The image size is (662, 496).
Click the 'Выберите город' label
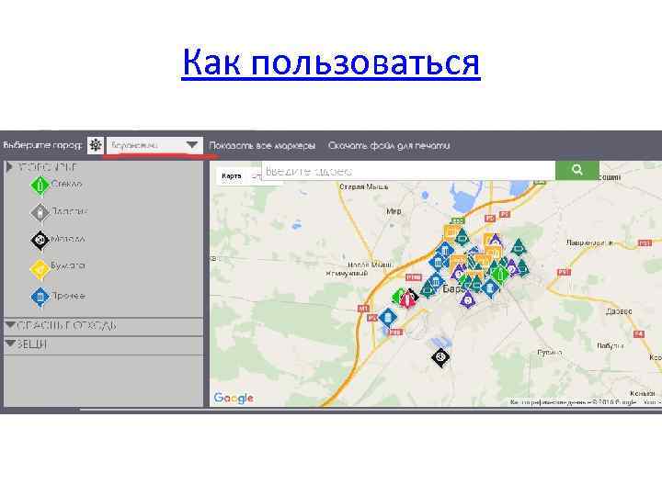[42, 145]
